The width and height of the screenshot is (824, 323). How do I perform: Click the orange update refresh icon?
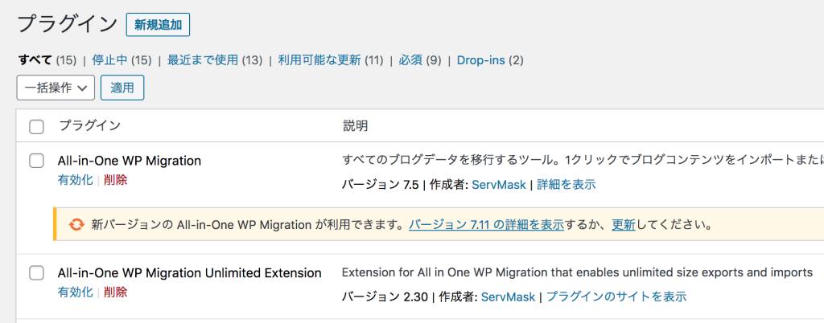[76, 225]
